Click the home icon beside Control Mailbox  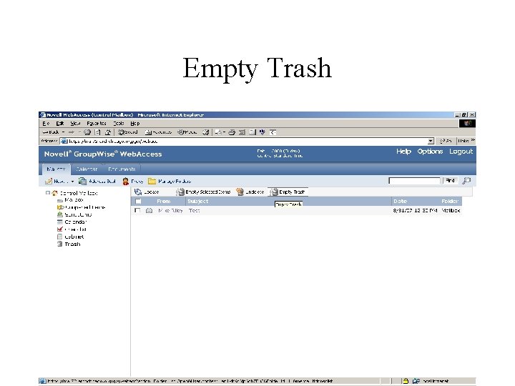pos(55,193)
